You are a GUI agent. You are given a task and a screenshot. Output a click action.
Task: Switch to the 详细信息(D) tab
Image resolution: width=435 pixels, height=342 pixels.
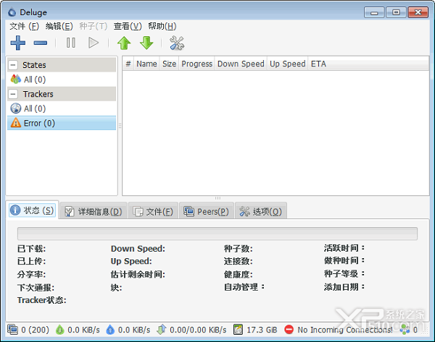point(94,212)
